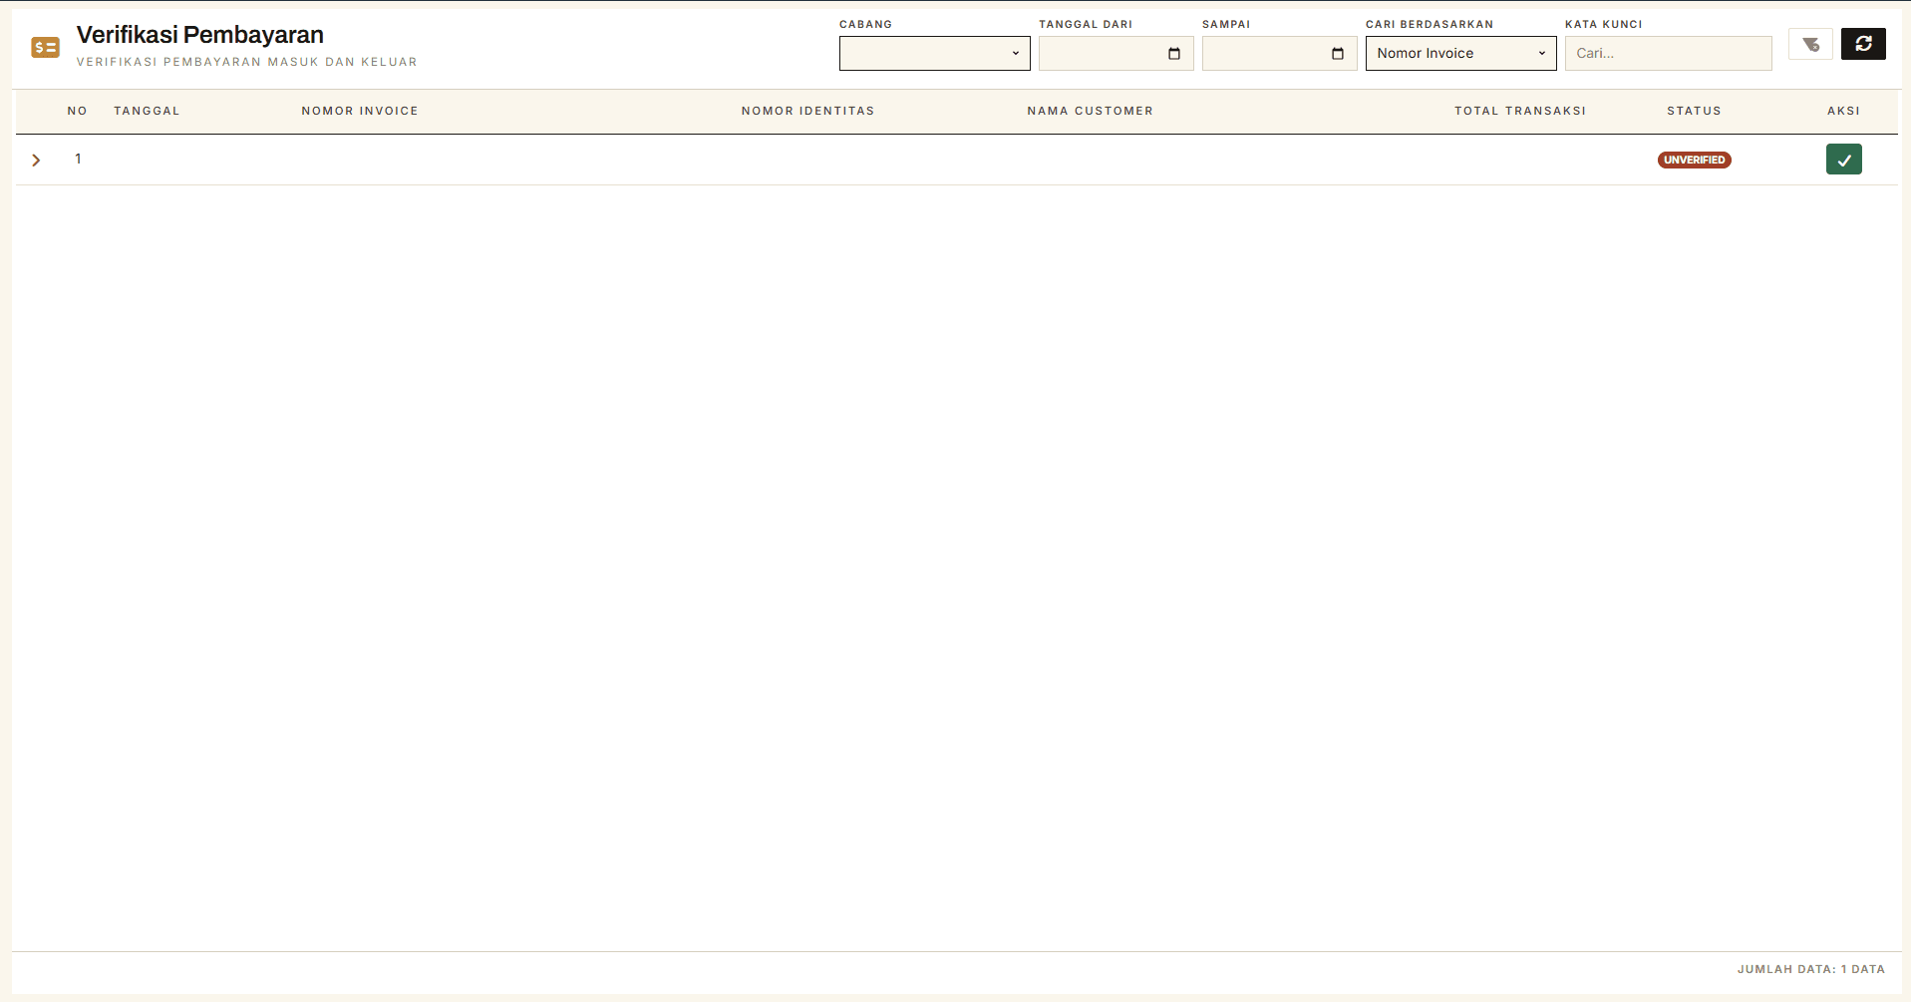Open calendar picker in Sampai field
The width and height of the screenshot is (1911, 1002).
point(1338,54)
